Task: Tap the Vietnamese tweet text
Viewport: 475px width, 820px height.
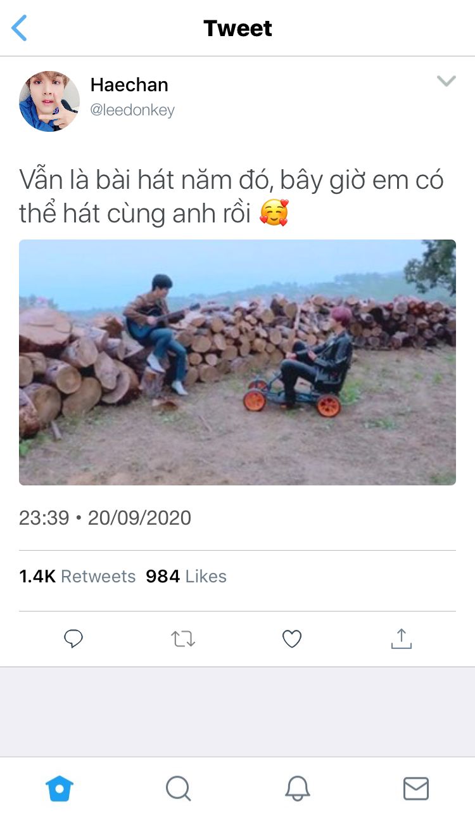Action: point(232,197)
